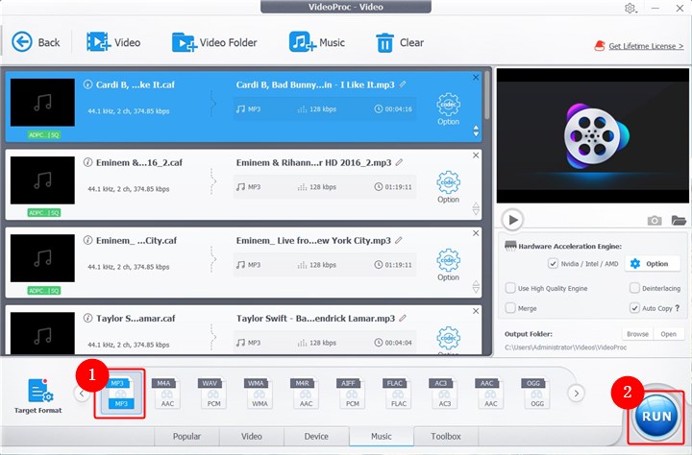The height and width of the screenshot is (455, 692).
Task: Show info for Eminem_ ...City.caf file
Action: (x=87, y=240)
